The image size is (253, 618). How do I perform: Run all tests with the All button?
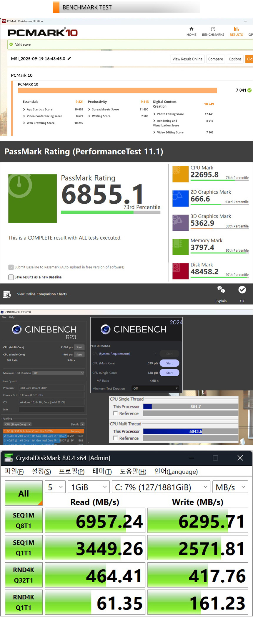24,493
